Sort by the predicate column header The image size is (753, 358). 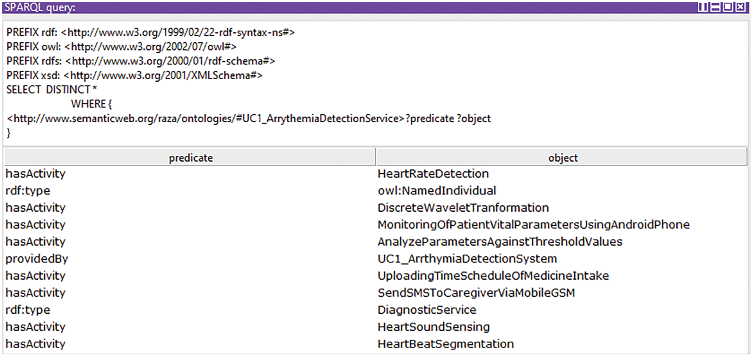(x=190, y=158)
